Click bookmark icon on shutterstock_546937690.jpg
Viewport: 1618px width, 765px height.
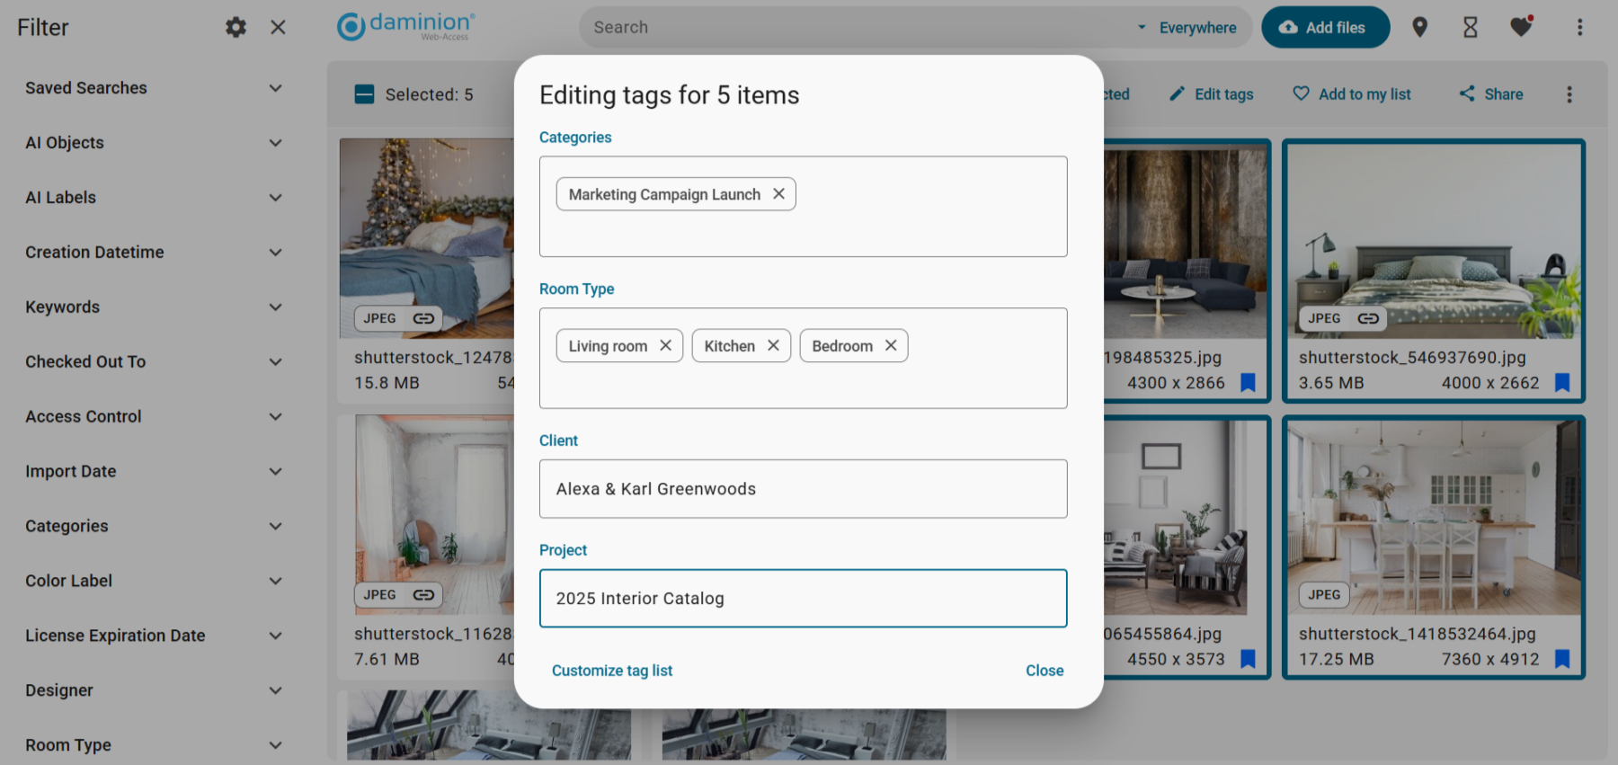click(1562, 382)
